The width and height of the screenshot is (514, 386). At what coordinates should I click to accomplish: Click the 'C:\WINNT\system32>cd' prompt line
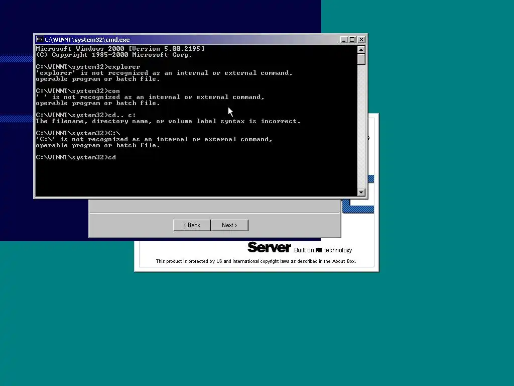pyautogui.click(x=76, y=157)
